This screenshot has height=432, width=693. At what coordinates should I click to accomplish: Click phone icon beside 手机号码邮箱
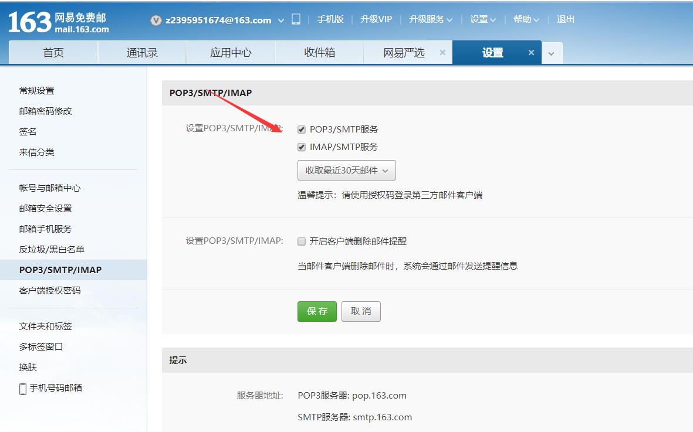22,389
